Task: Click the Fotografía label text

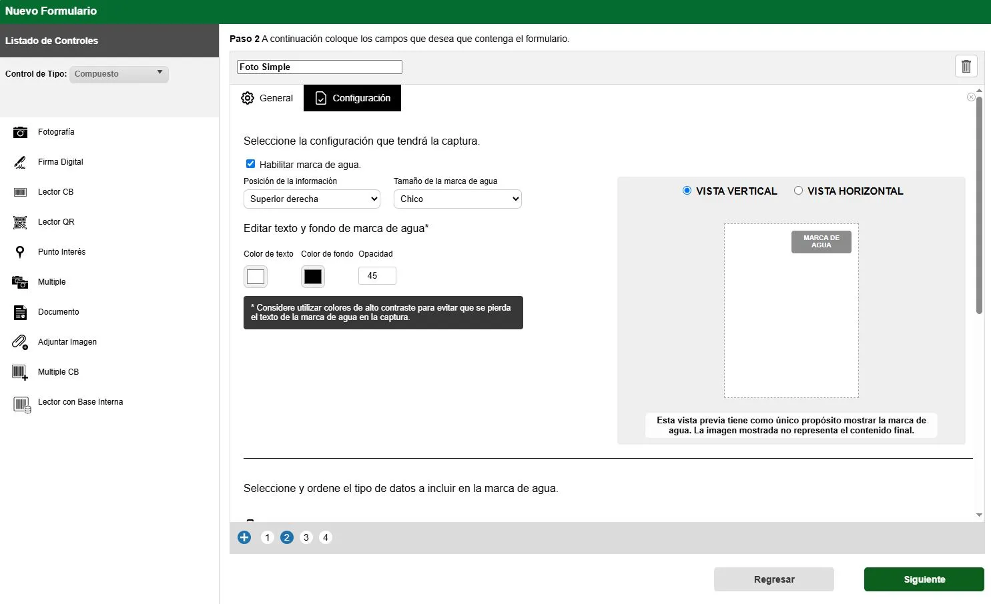Action: point(56,132)
